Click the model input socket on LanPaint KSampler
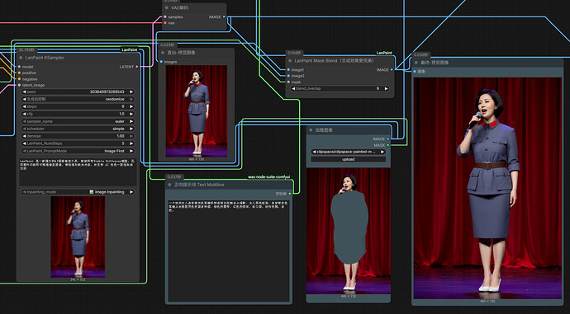This screenshot has height=314, width=570. [x=19, y=67]
